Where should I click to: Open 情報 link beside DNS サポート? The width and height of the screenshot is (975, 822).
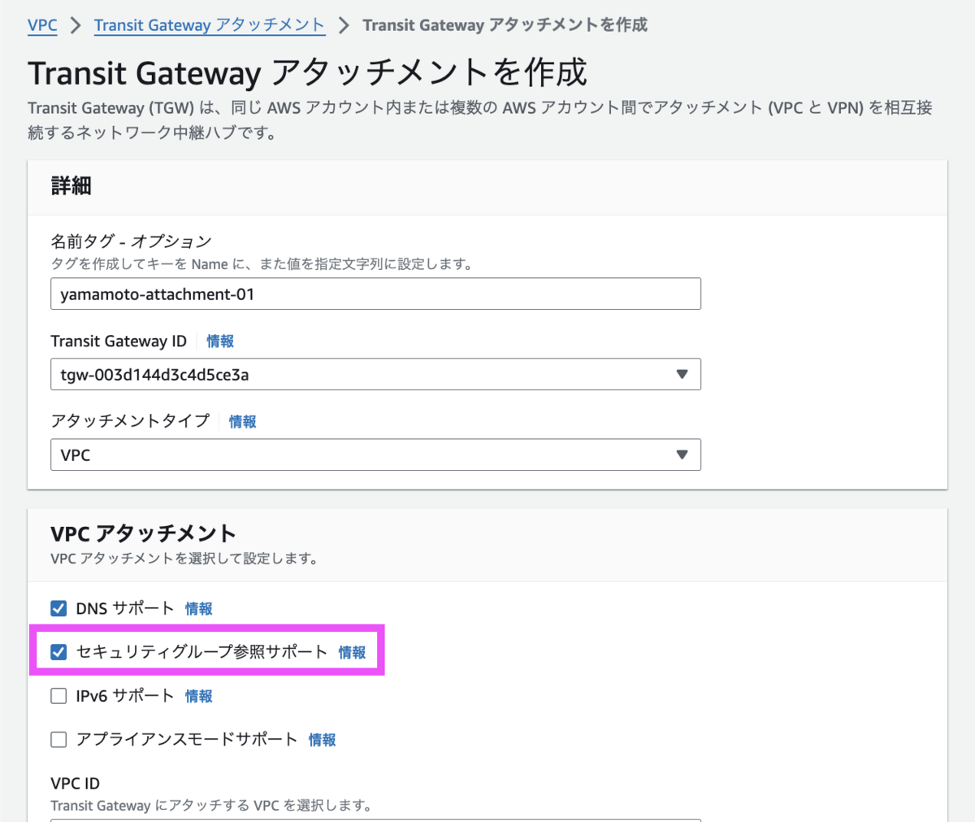click(199, 609)
